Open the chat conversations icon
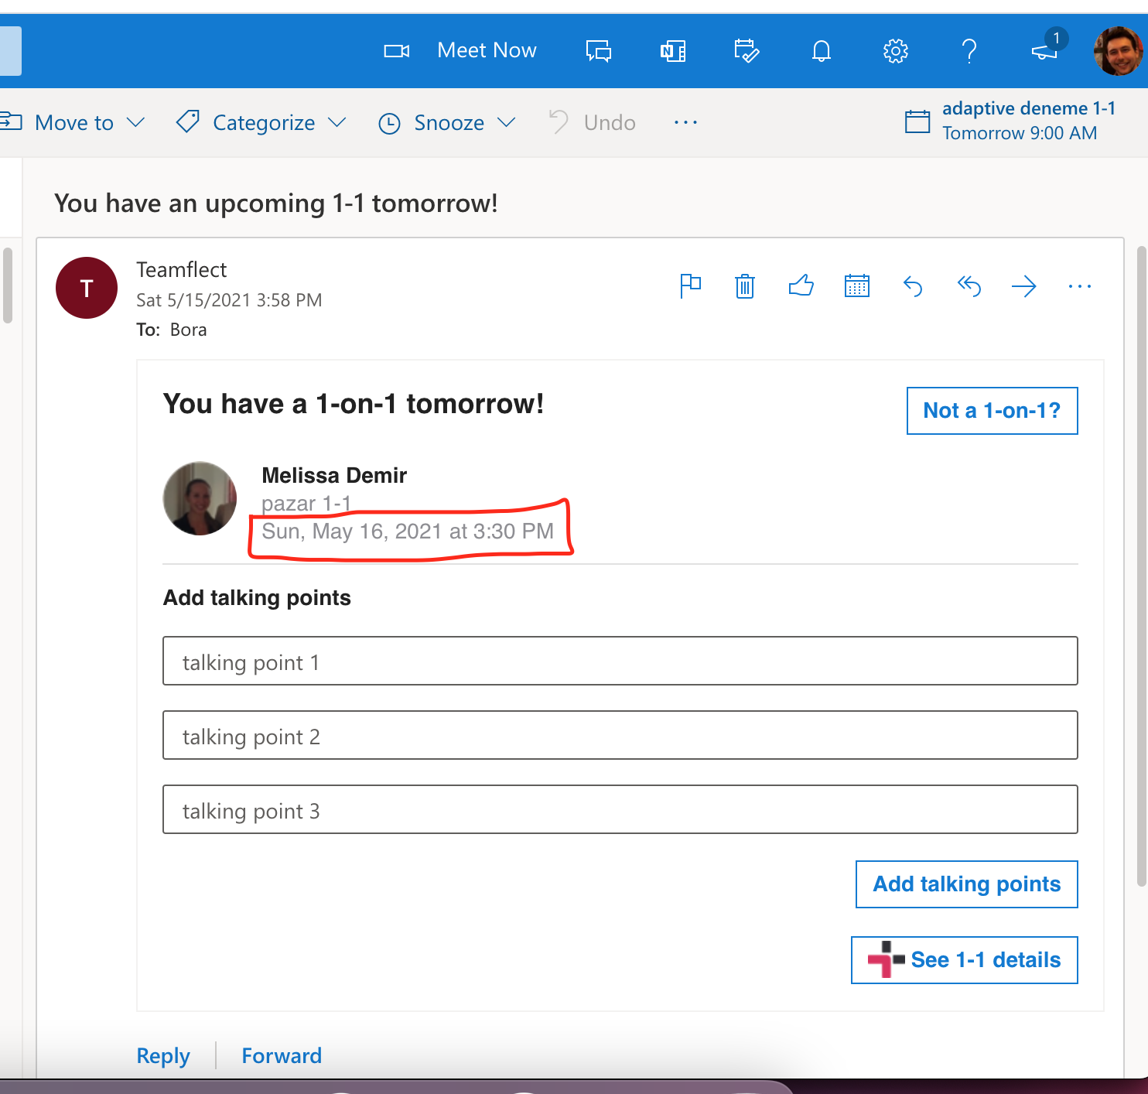1148x1094 pixels. pyautogui.click(x=598, y=50)
